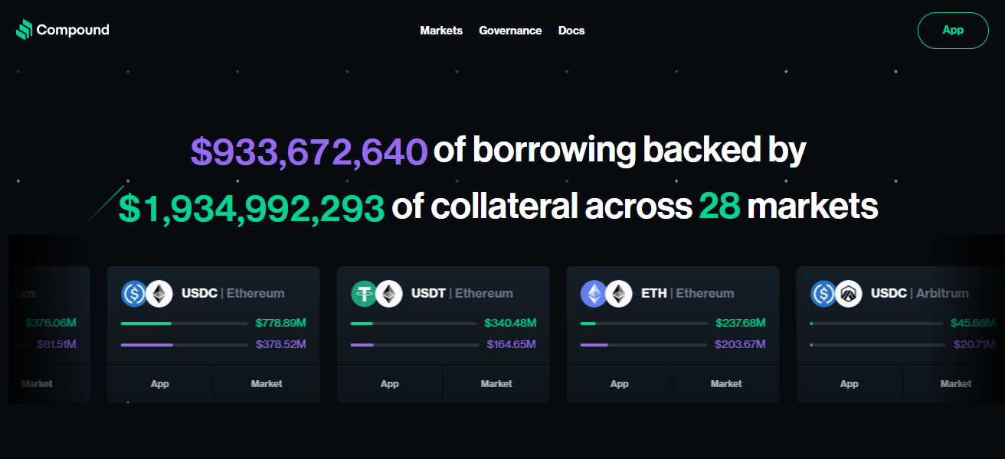The image size is (1005, 459).
Task: Click the Compound logo icon
Action: 25,30
